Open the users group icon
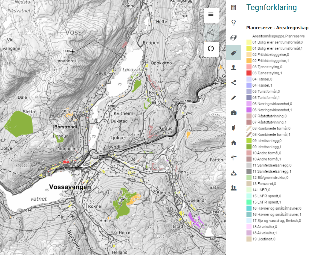The width and height of the screenshot is (324, 255). tap(233, 188)
